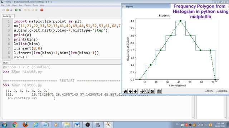The height and width of the screenshot is (128, 229).
Task: Open Internet Explorer from the taskbar
Action: click(36, 125)
